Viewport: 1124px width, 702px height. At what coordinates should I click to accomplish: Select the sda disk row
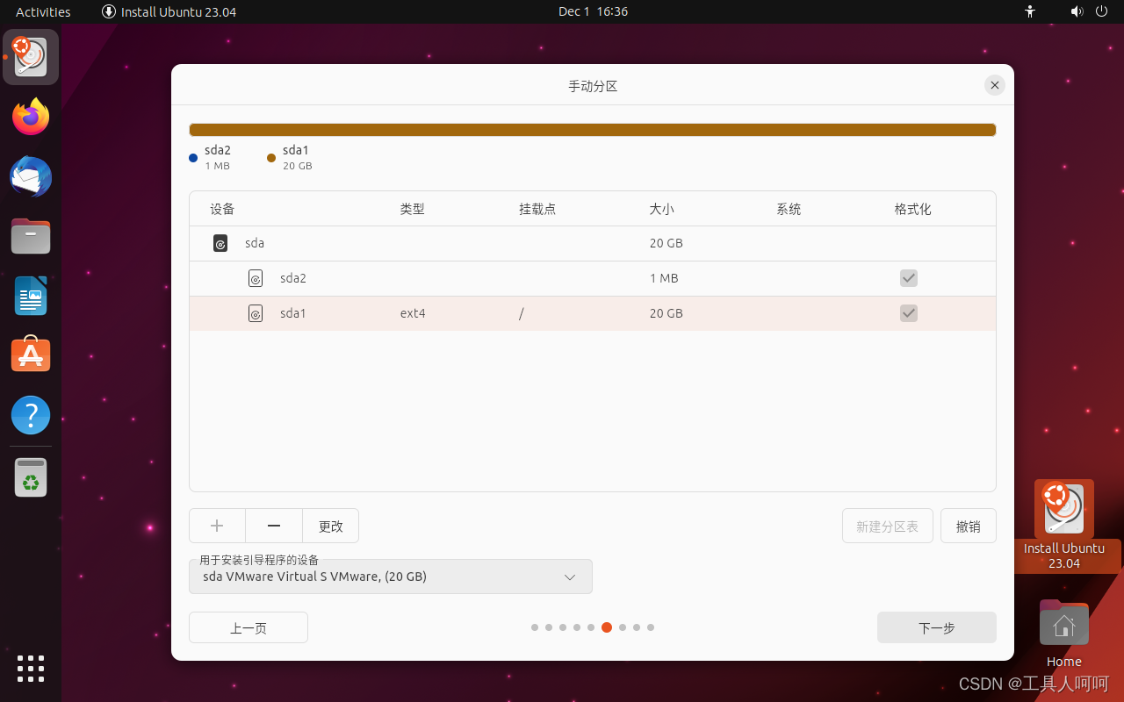(593, 243)
